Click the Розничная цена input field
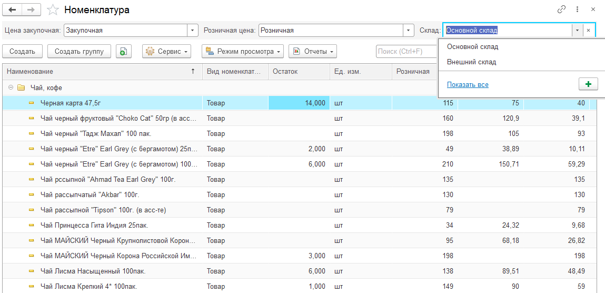The image size is (605, 293). pyautogui.click(x=331, y=30)
